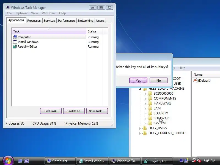Screen dimensions: 220x165
Task: Select the SECURITY key label
Action: (x=161, y=113)
